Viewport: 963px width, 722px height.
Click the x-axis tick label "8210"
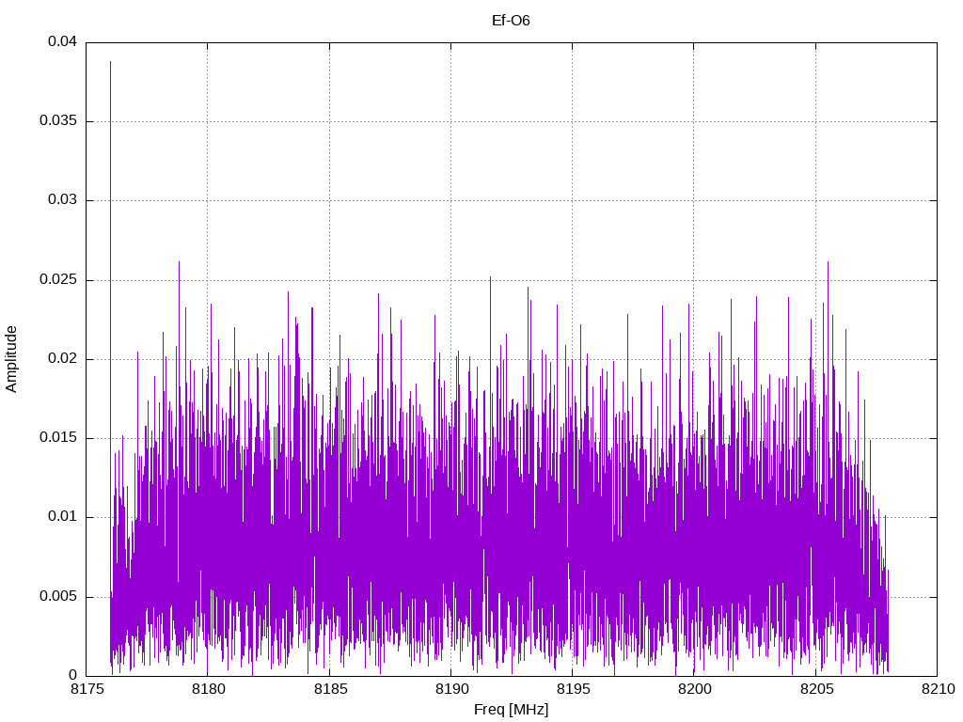click(x=938, y=689)
